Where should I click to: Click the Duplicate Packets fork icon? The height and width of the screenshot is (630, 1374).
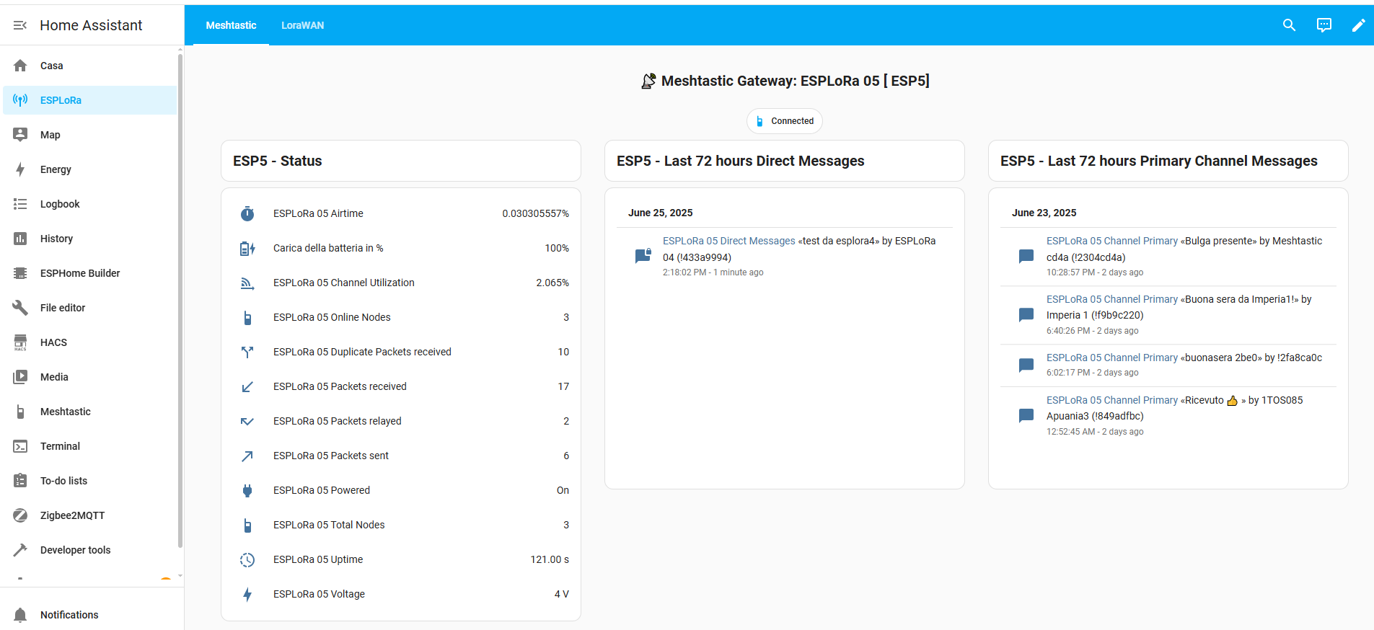click(247, 352)
